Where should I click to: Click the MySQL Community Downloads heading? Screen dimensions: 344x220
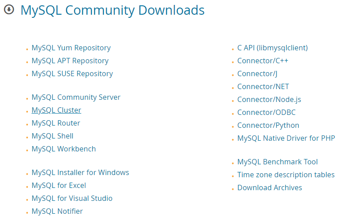point(112,11)
